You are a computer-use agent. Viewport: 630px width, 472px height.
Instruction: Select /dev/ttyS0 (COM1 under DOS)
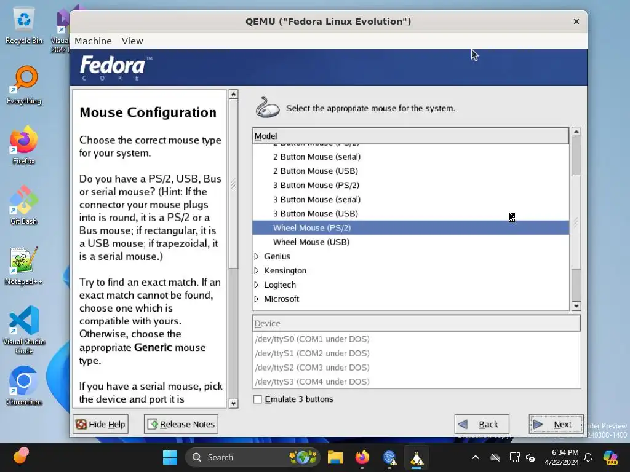tap(417, 339)
